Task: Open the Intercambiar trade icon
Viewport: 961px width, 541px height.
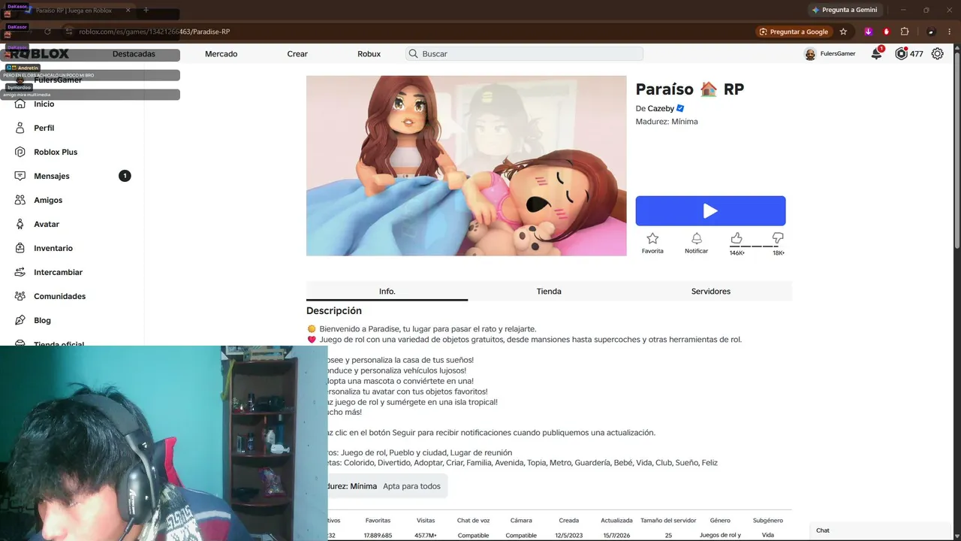Action: pos(20,272)
